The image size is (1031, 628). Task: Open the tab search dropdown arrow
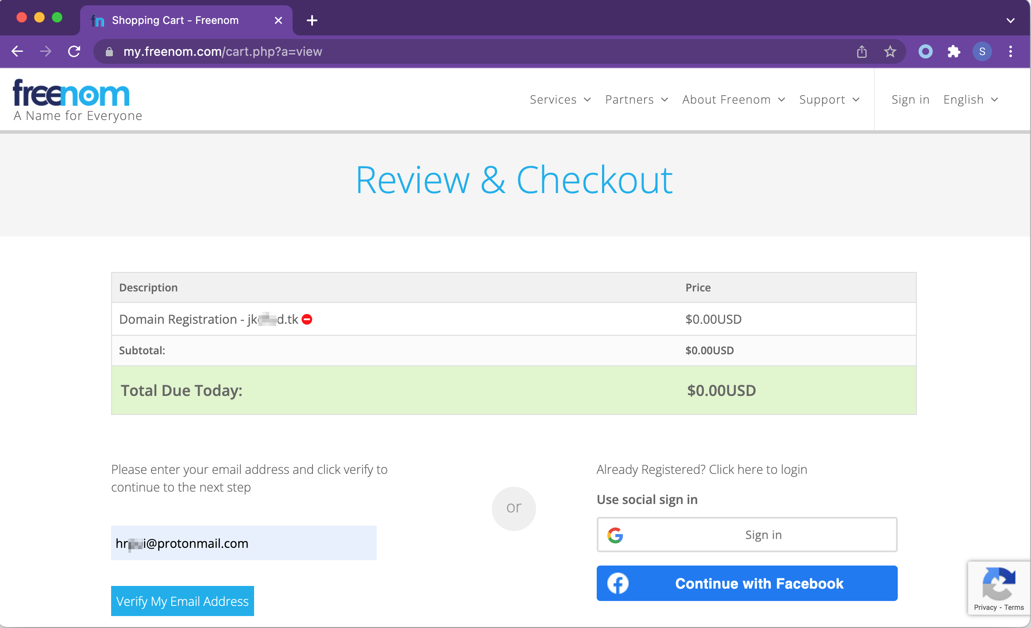tap(1011, 20)
